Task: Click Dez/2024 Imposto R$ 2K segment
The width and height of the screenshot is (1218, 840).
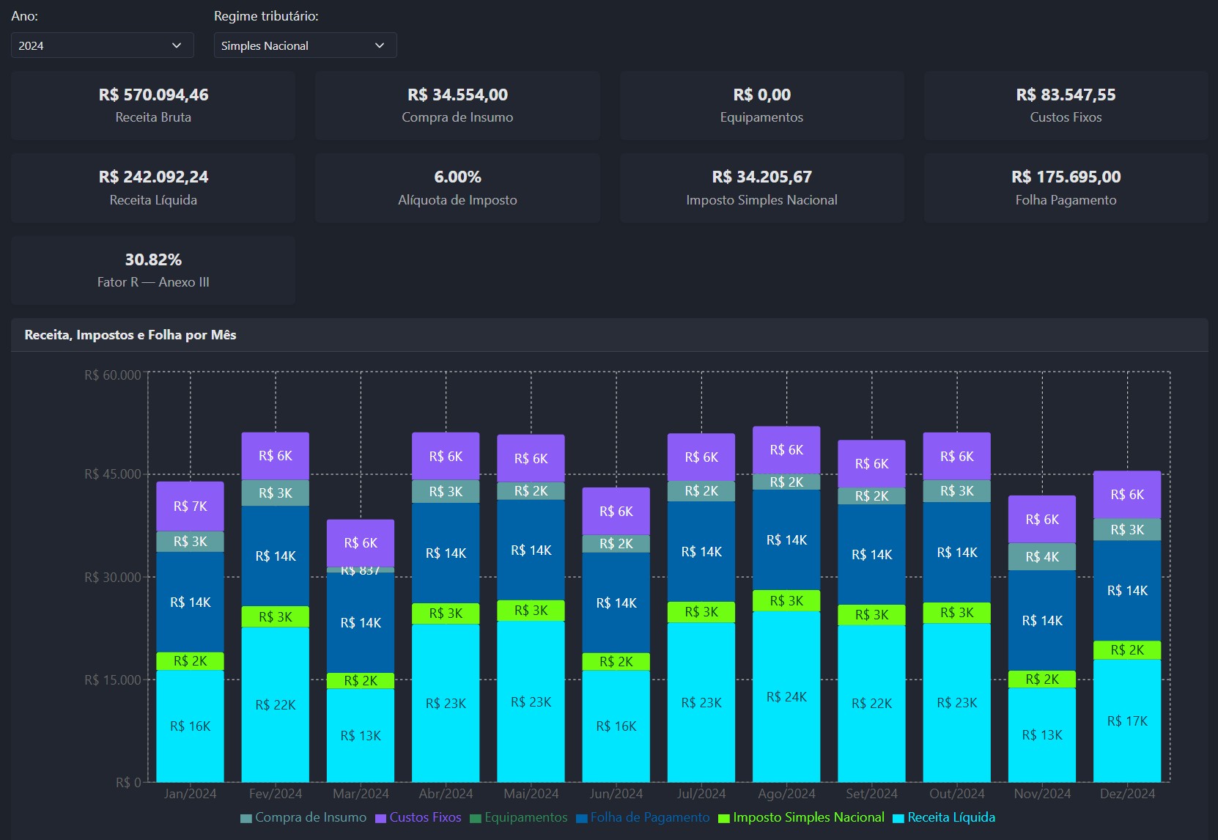Action: click(x=1127, y=650)
